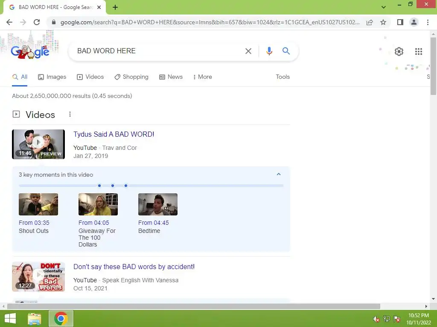Open a new browser tab
437x327 pixels.
[115, 7]
